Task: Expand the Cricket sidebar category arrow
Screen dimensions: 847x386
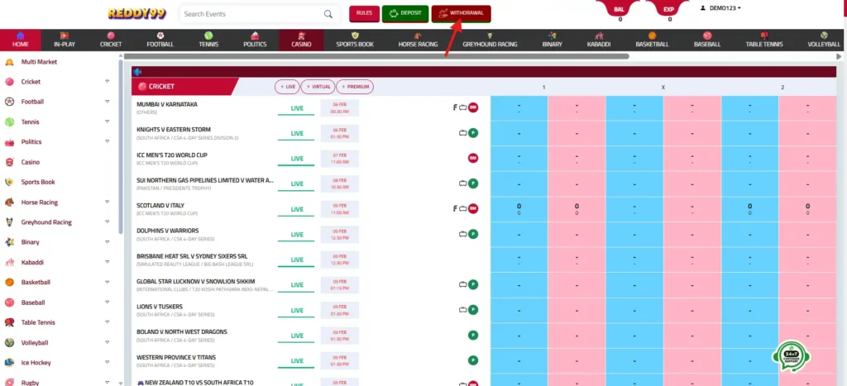Action: [107, 82]
